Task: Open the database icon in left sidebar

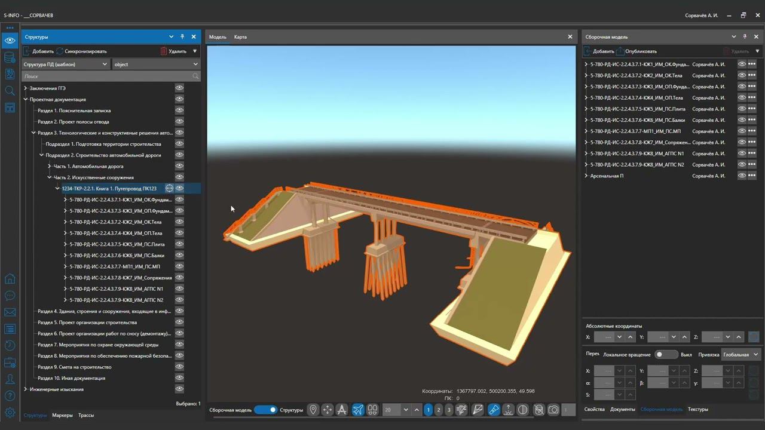Action: [10, 57]
